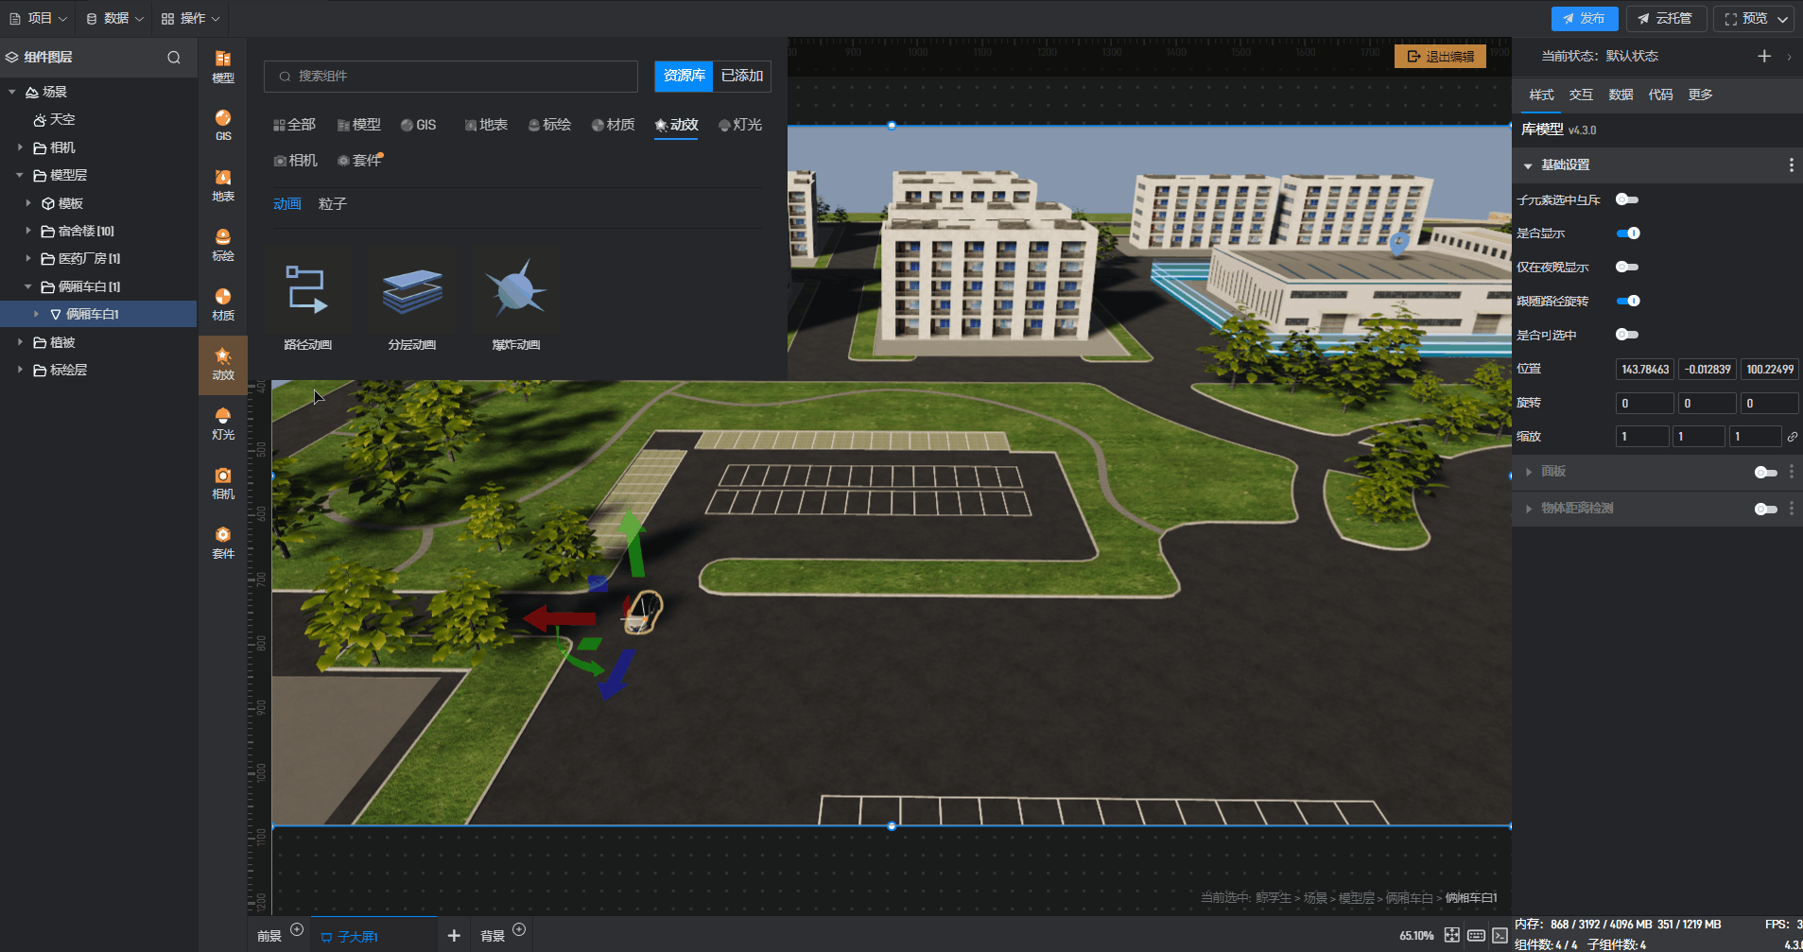Switch to the 交互 tab
Image resolution: width=1803 pixels, height=952 pixels.
click(1581, 95)
